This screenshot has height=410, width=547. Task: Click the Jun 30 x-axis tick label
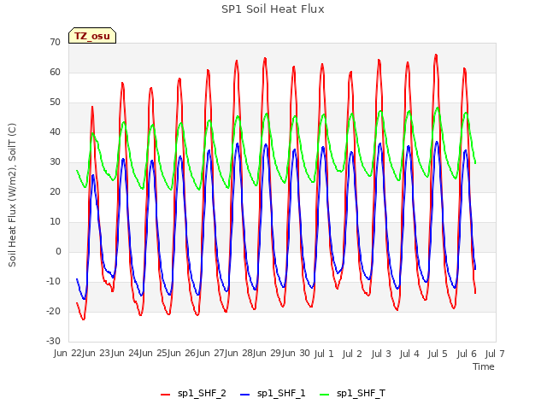295,354
